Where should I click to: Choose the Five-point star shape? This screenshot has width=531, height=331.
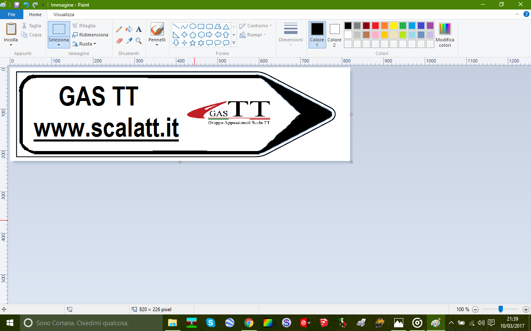pyautogui.click(x=192, y=43)
